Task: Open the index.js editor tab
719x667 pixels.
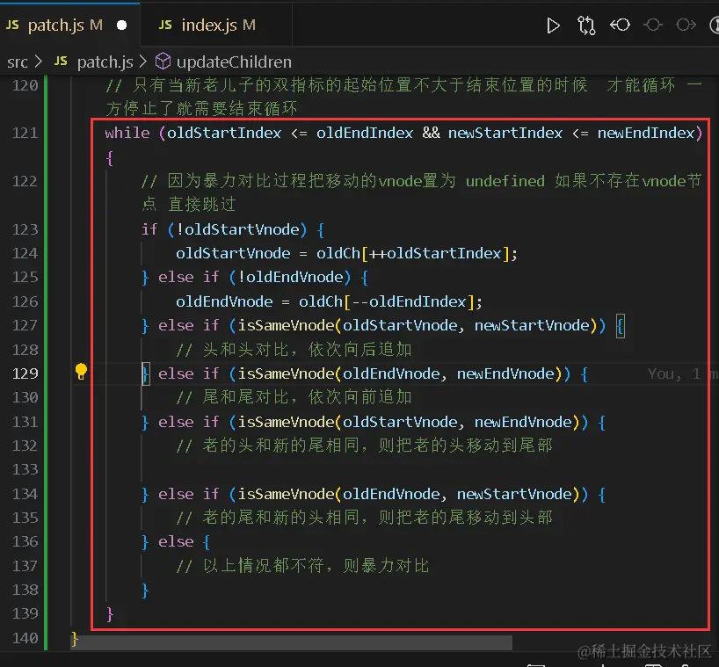Action: pos(215,25)
